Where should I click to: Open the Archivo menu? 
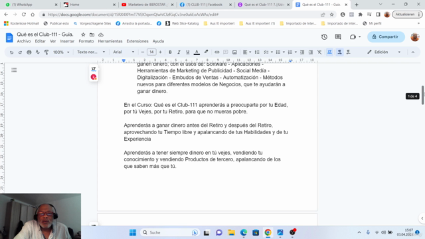coord(24,41)
